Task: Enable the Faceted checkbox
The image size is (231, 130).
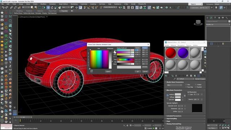Action: (x=196, y=87)
